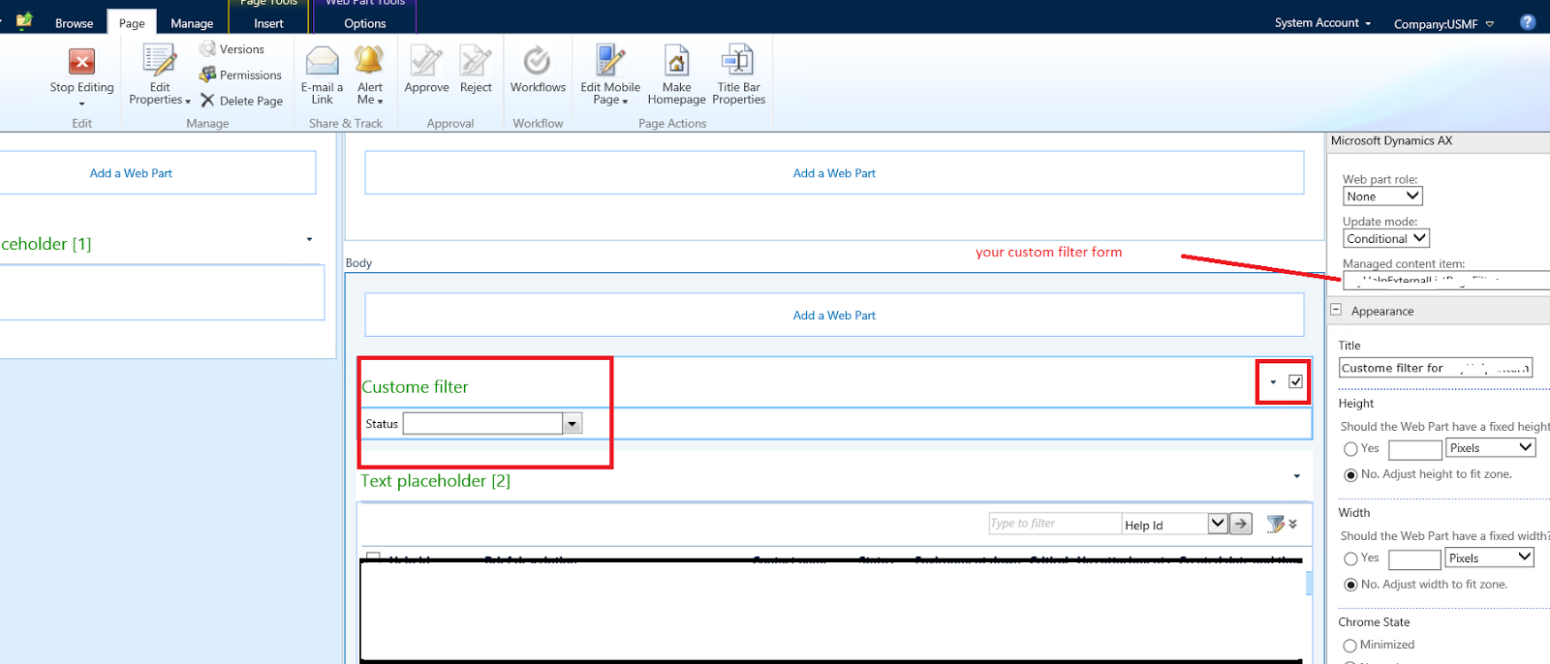Click the help question mark icon
Image resolution: width=1550 pixels, height=664 pixels.
[1528, 22]
